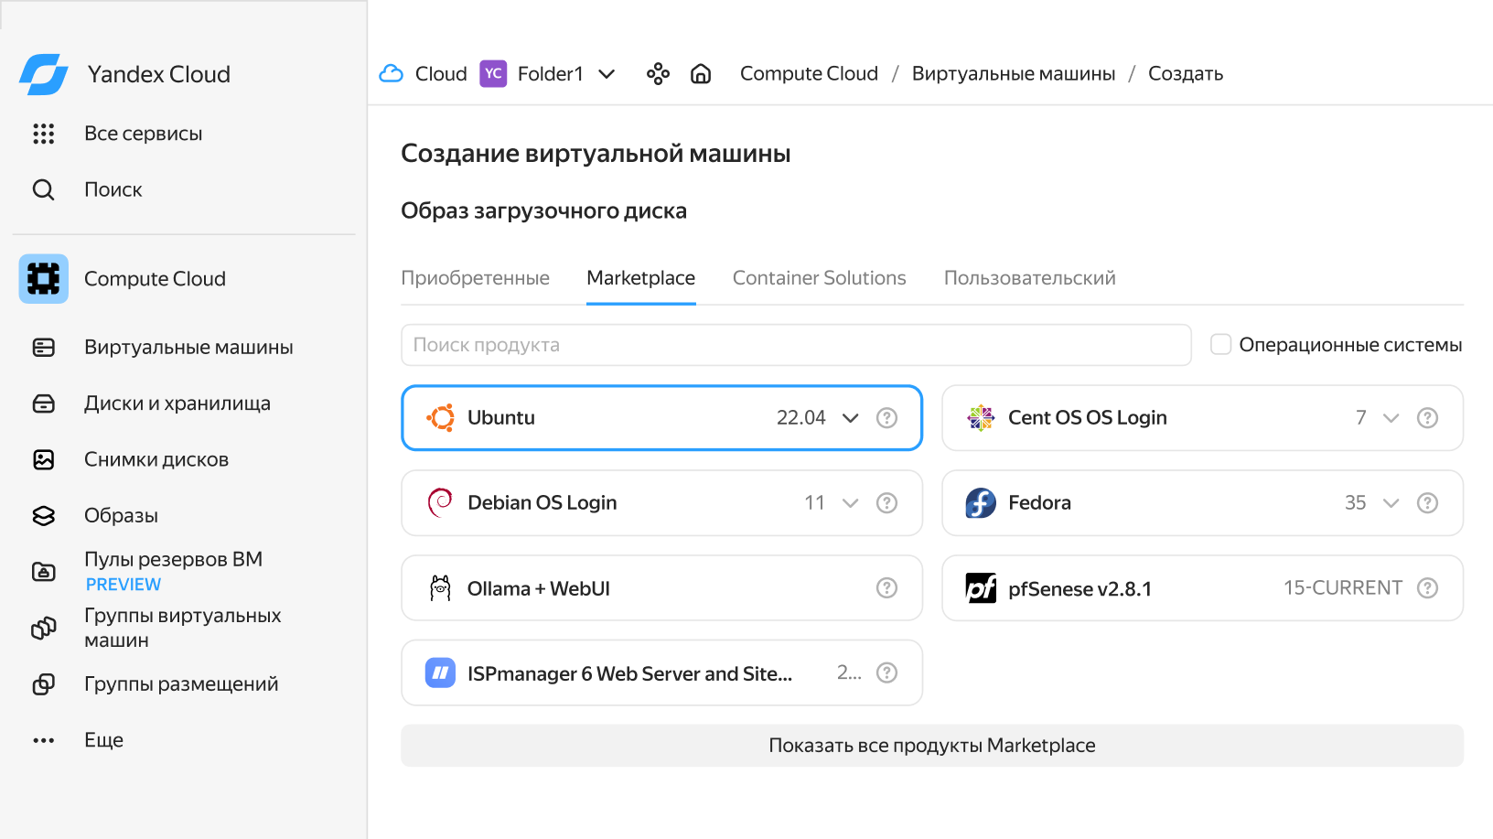Focus the Поиск продукта search field

[796, 345]
